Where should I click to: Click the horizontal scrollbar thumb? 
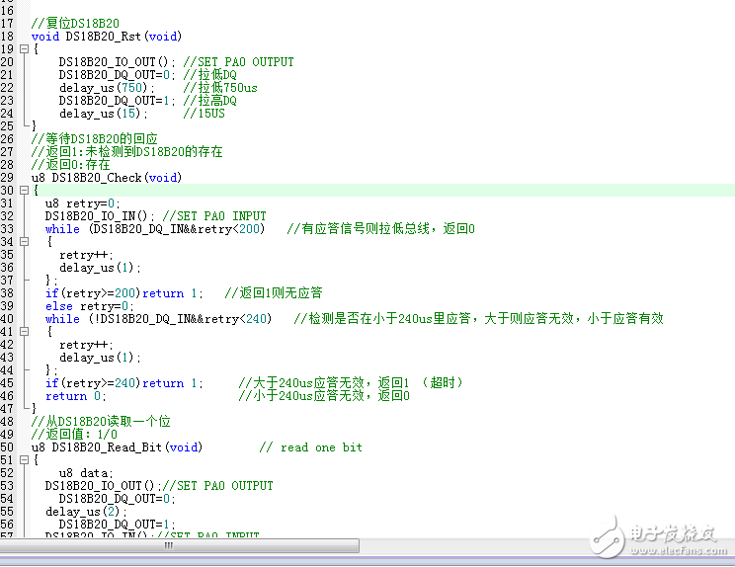point(180,545)
